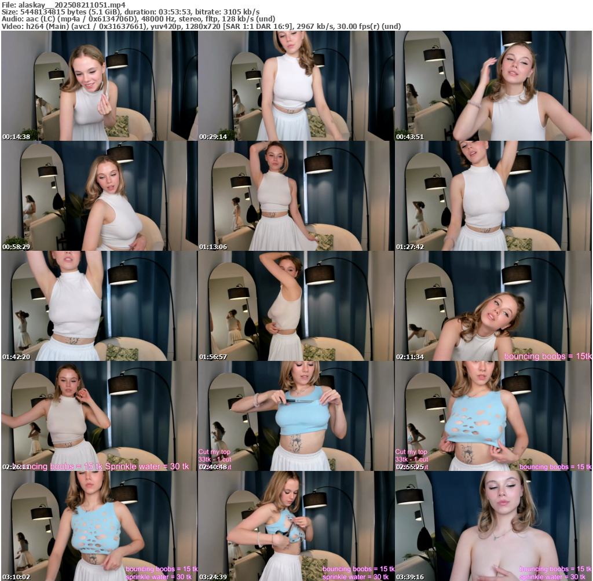
Task: Click the 00:29:14 timestamp label
Action: pos(213,137)
